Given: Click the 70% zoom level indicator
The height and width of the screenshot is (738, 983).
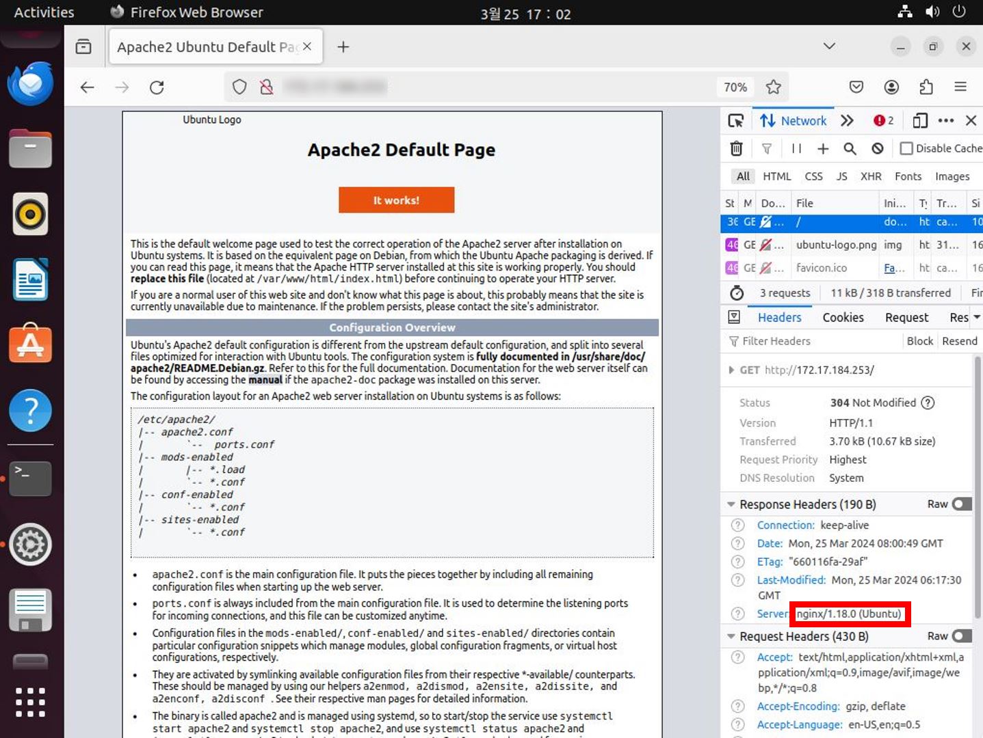Looking at the screenshot, I should coord(735,87).
